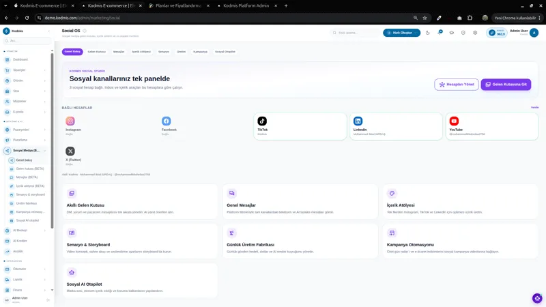Click the Yenile link above connected accounts
The height and width of the screenshot is (307, 546).
(x=534, y=107)
